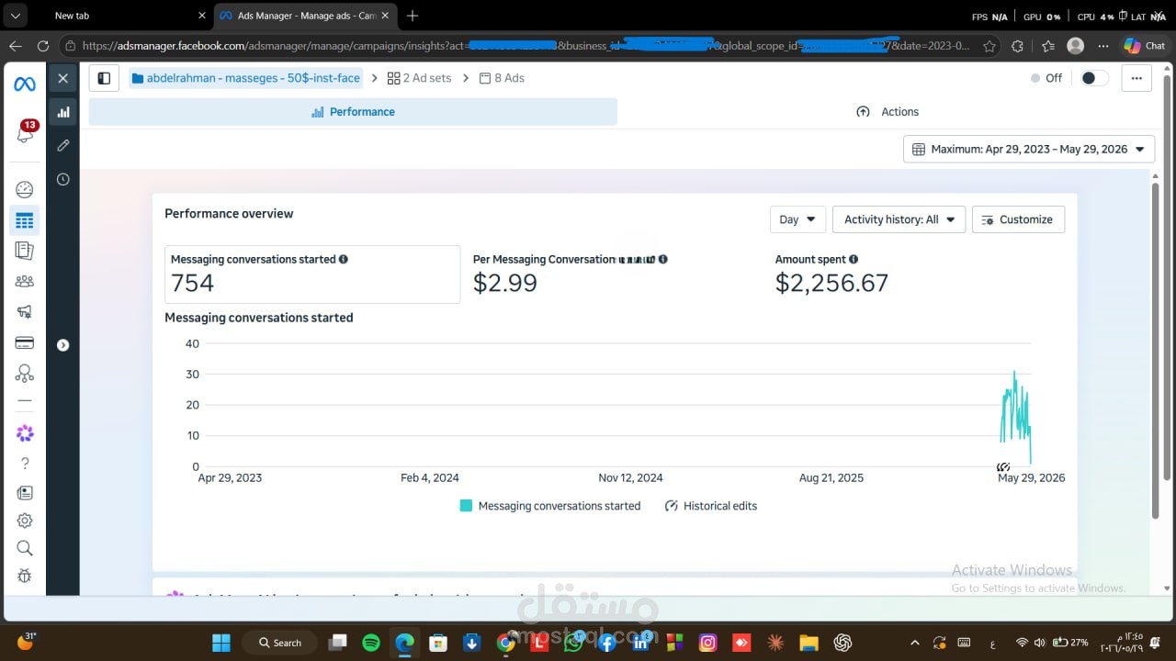This screenshot has height=661, width=1176.
Task: Close the insights side panel with X
Action: [x=62, y=79]
